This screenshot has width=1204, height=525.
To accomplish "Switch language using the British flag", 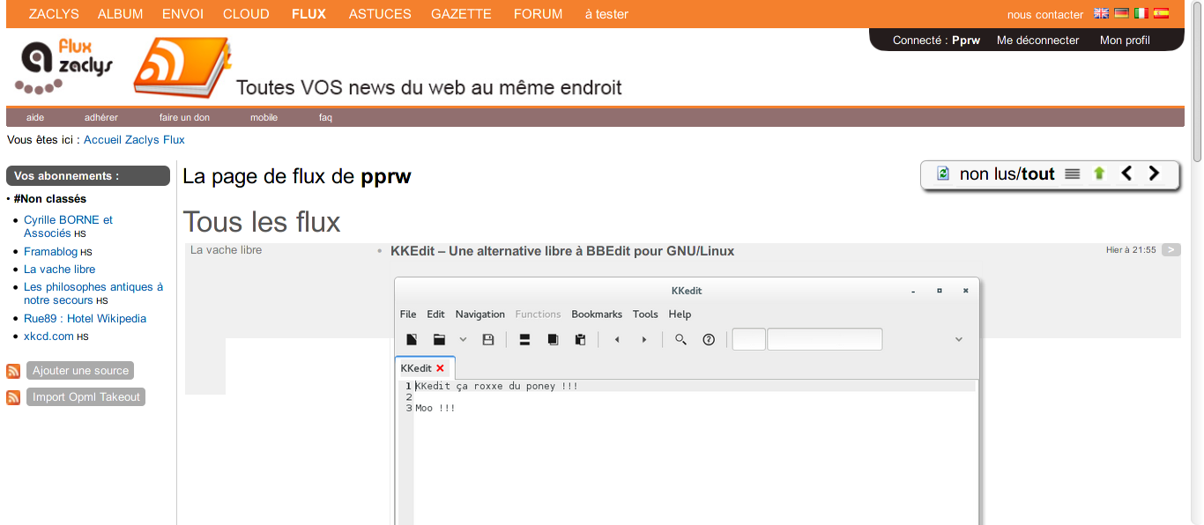I will click(1101, 13).
